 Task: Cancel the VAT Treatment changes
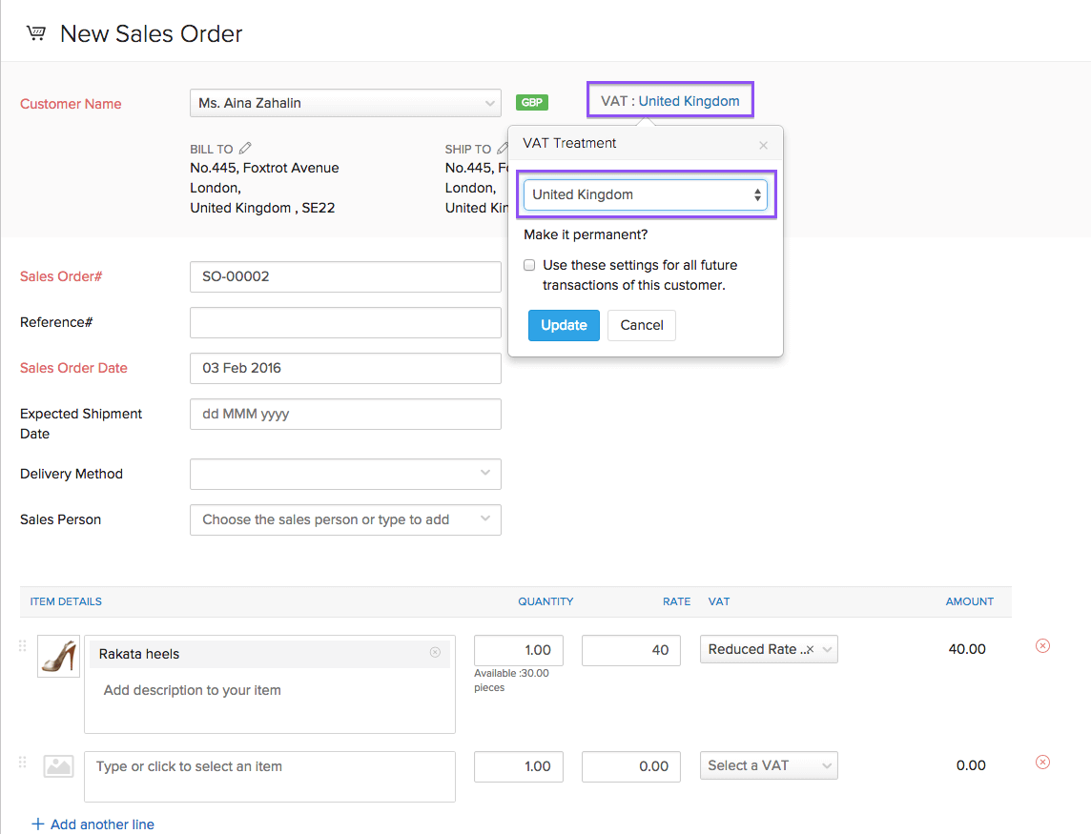641,325
